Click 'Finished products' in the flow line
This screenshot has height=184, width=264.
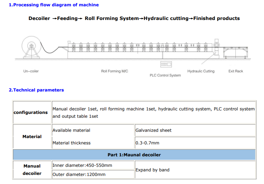click(216, 19)
